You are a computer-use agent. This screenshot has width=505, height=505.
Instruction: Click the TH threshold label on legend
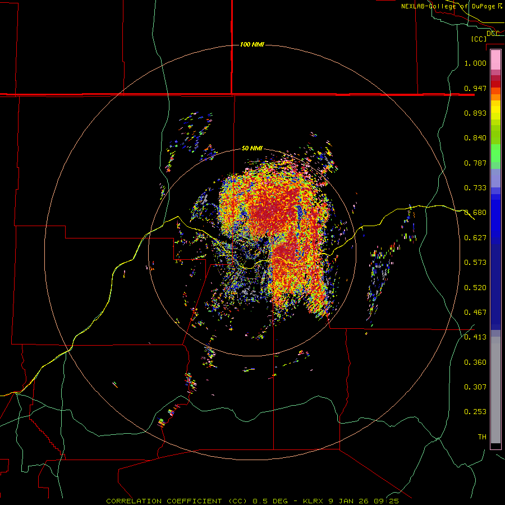[482, 437]
